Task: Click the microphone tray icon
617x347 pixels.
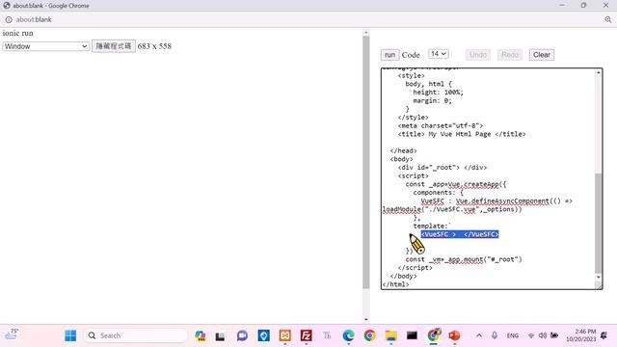Action: (495, 335)
